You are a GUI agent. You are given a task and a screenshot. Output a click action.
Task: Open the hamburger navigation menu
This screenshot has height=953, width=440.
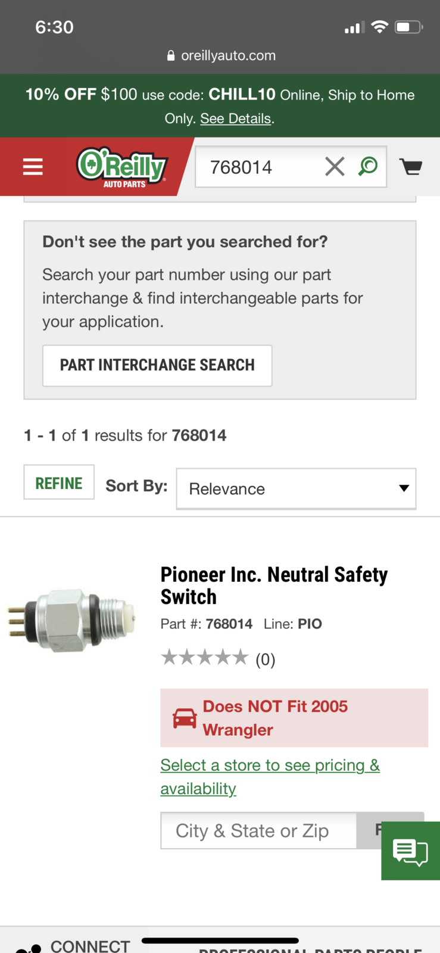pyautogui.click(x=33, y=167)
